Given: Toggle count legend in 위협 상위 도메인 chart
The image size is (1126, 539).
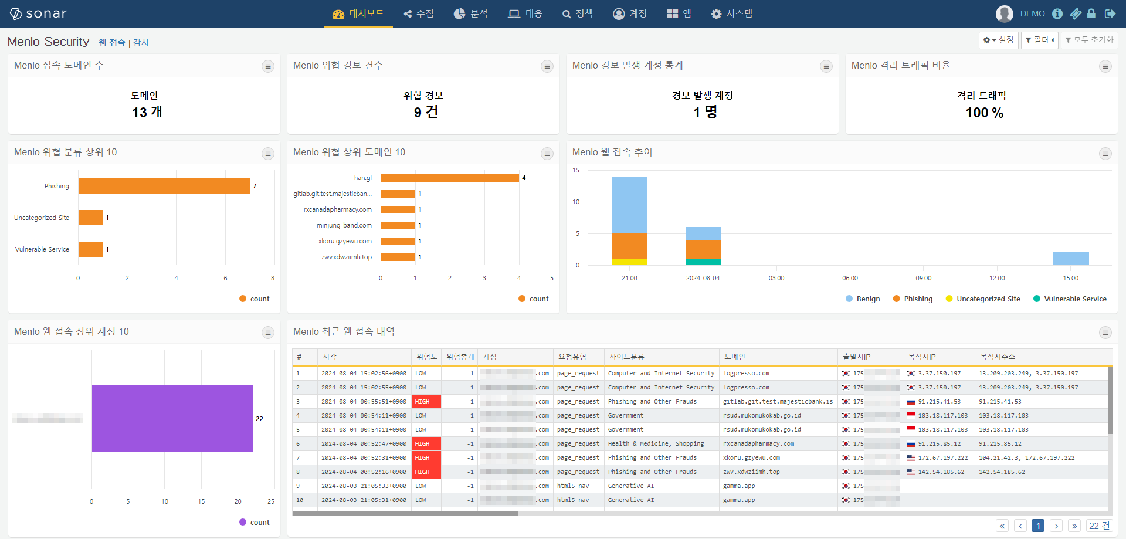Looking at the screenshot, I should pyautogui.click(x=534, y=299).
